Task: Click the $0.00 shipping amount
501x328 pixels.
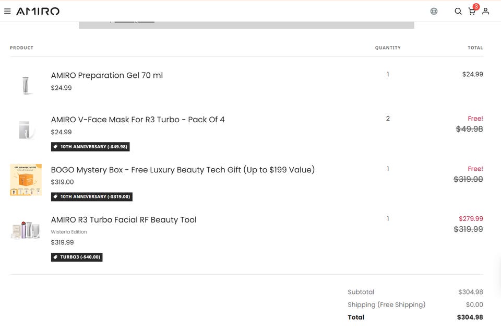Action: [x=474, y=304]
